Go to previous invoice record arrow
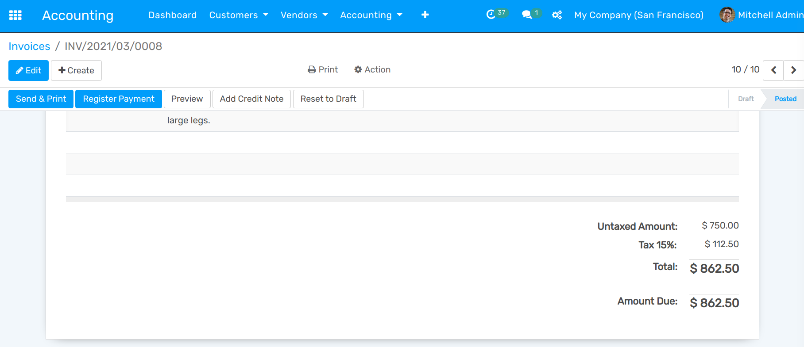This screenshot has height=347, width=804. 773,70
